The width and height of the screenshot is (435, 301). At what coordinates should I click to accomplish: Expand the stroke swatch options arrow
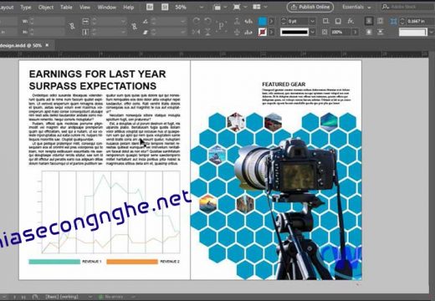[271, 33]
